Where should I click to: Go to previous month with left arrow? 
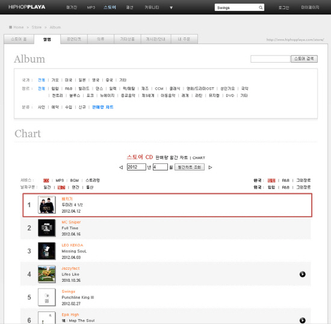121,167
